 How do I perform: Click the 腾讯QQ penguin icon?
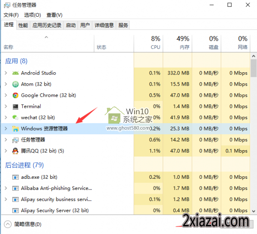point(15,151)
